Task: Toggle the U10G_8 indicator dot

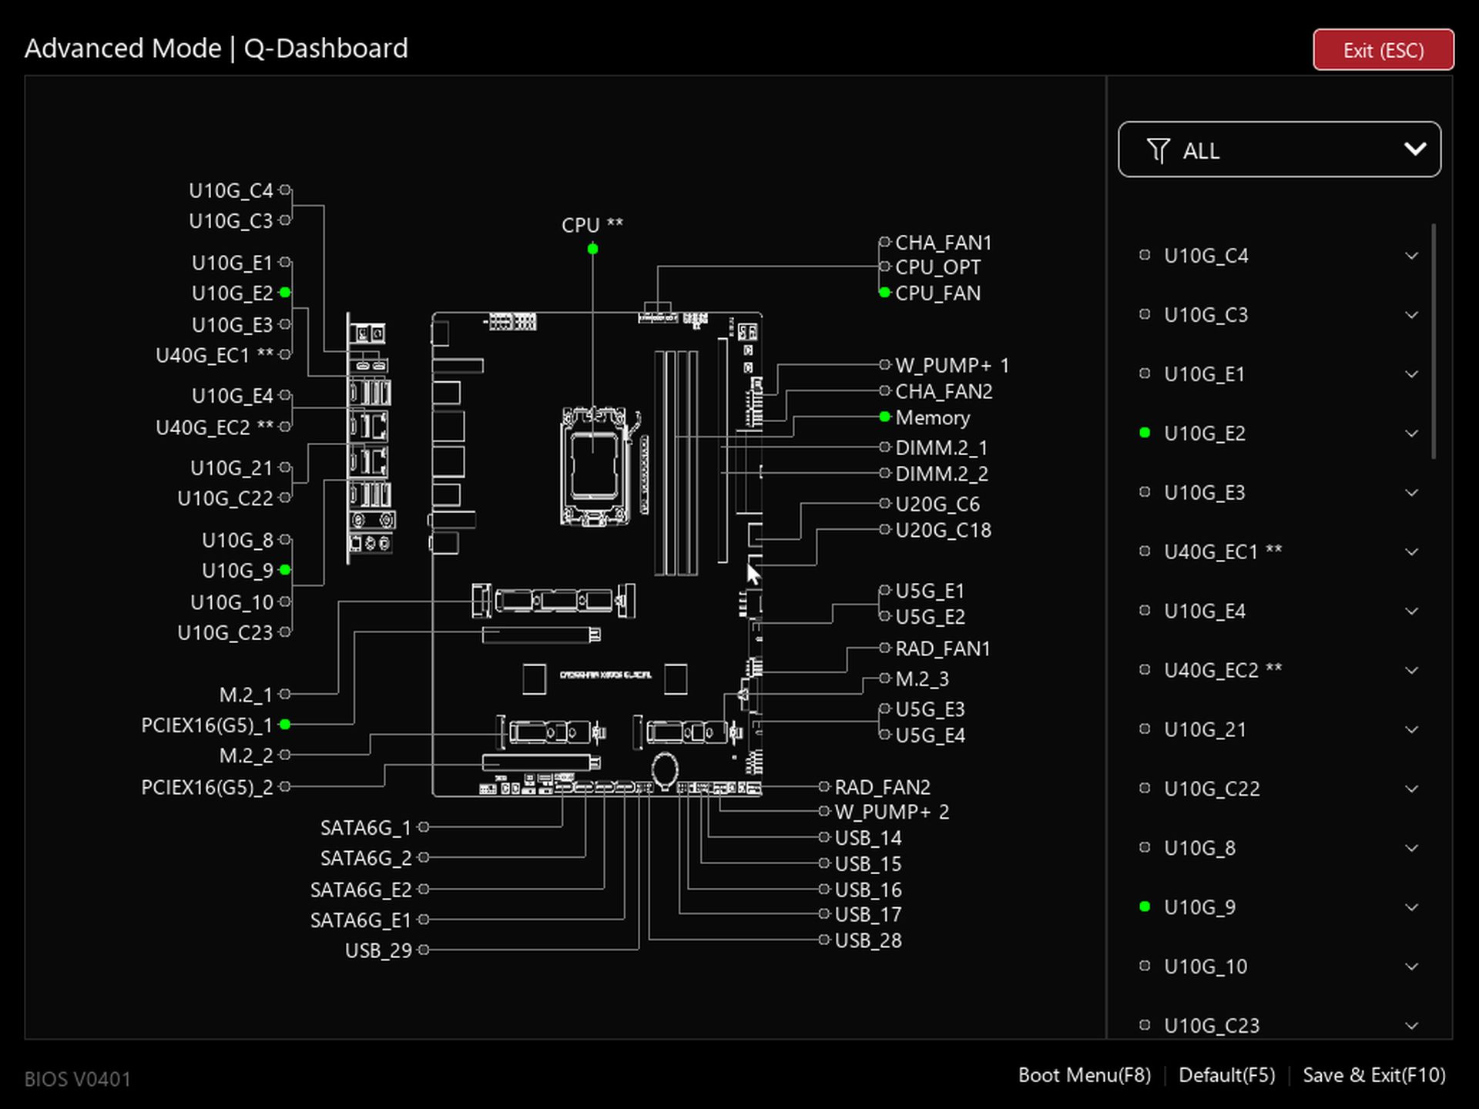Action: tap(286, 540)
